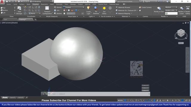Click the Help question mark icon
This screenshot has height=107, width=191.
coord(167,1)
